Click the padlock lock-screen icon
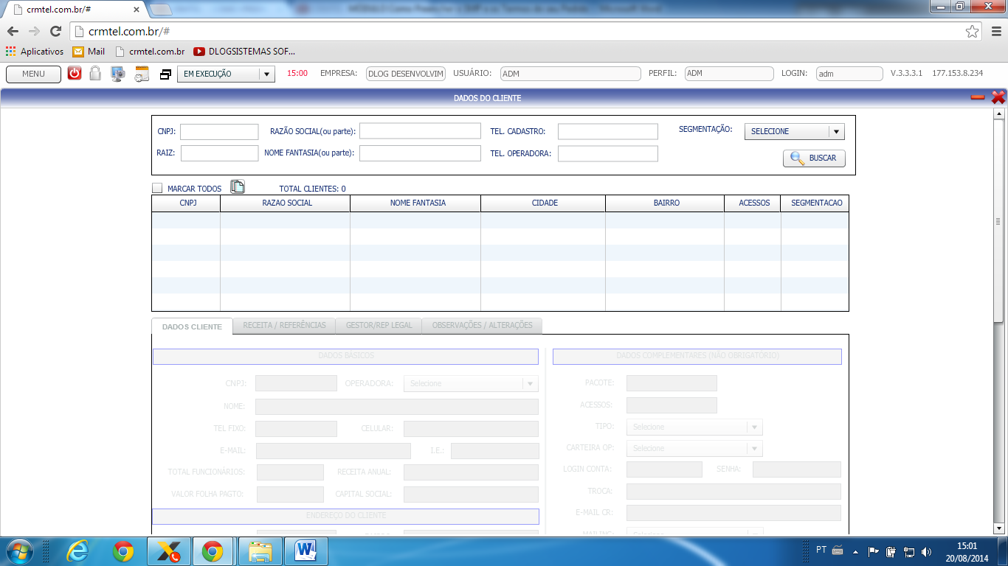The width and height of the screenshot is (1008, 566). [95, 73]
